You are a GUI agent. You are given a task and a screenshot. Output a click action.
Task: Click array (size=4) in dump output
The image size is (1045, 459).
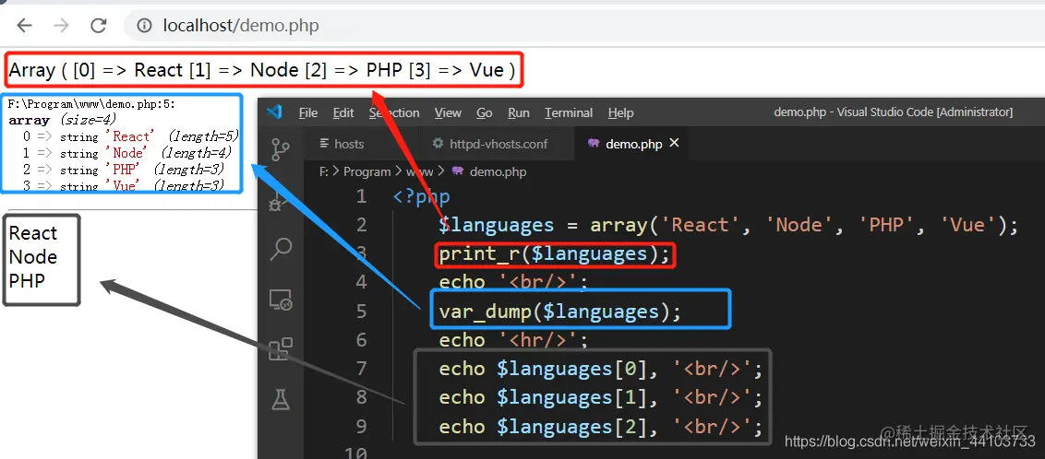pyautogui.click(x=63, y=120)
